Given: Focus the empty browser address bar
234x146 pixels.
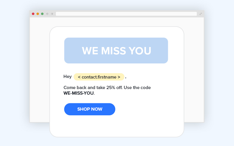Looking at the screenshot, I should click(x=126, y=14).
